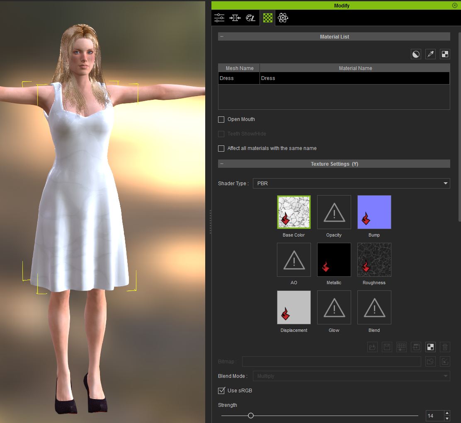Select the Roughness texture slot
This screenshot has width=461, height=423.
click(374, 260)
